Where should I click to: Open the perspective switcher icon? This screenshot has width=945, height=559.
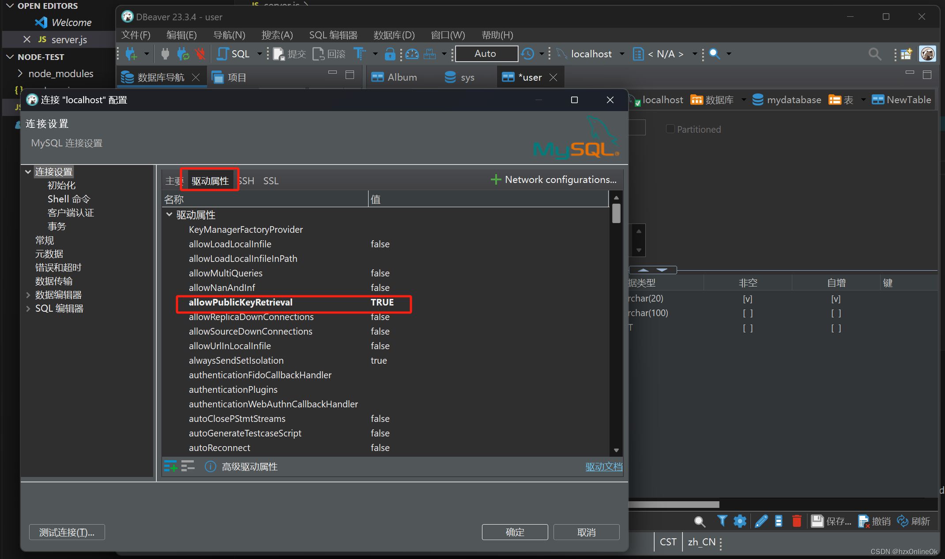tap(906, 54)
